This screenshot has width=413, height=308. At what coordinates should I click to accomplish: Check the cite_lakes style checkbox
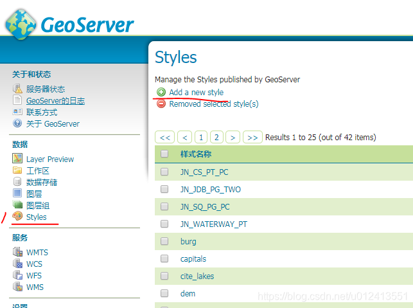pyautogui.click(x=164, y=276)
